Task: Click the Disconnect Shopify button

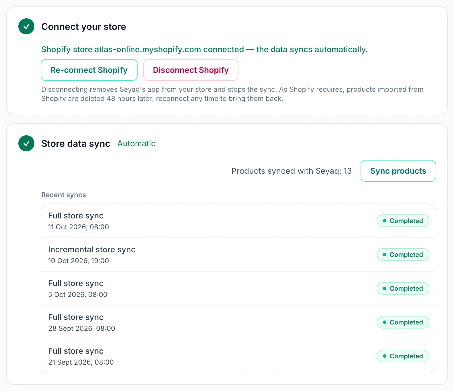Action: point(191,70)
